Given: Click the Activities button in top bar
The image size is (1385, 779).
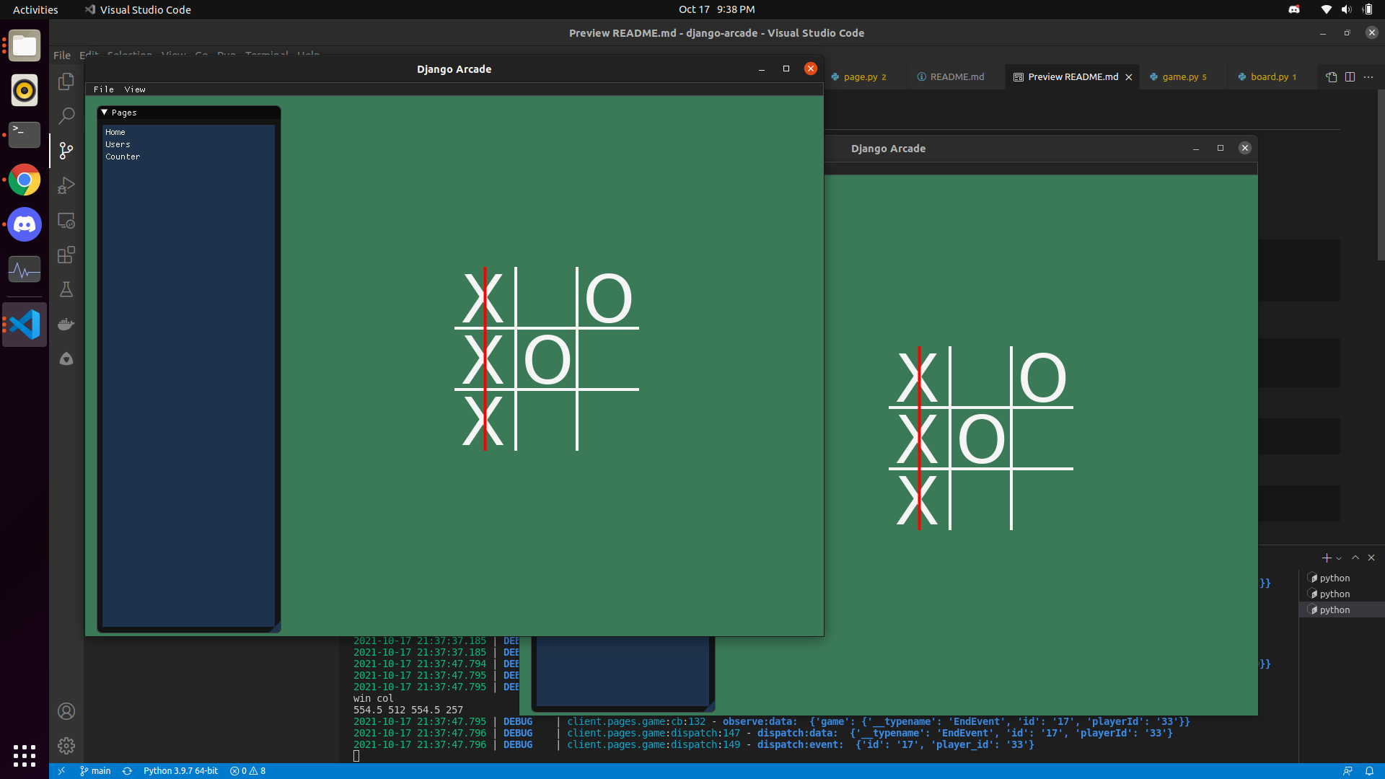Looking at the screenshot, I should click(x=35, y=9).
